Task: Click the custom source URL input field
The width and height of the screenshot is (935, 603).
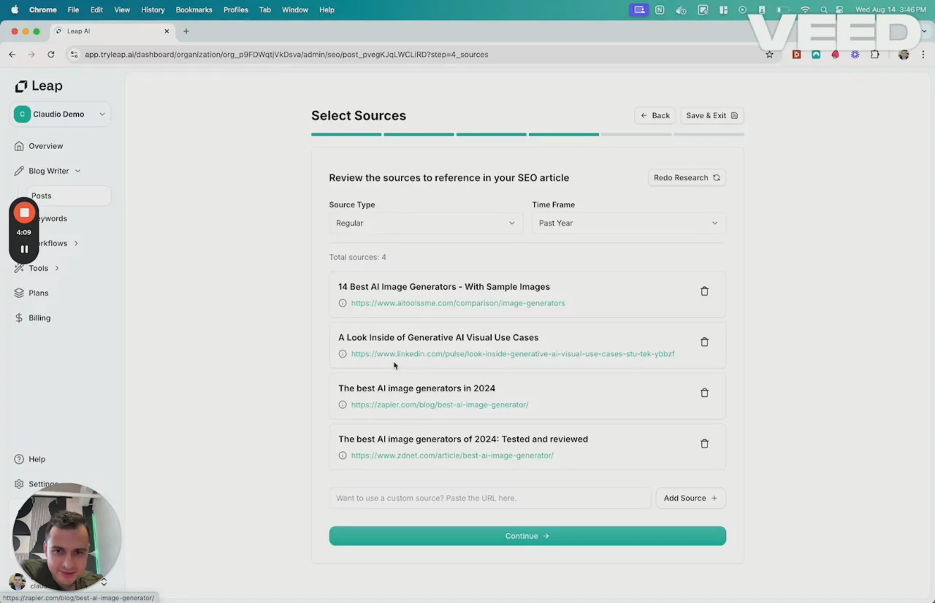Action: click(489, 498)
